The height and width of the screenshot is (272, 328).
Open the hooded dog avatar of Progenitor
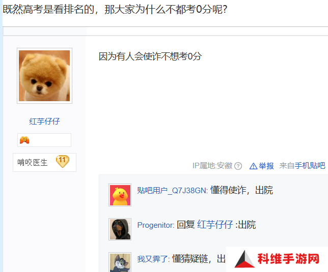tap(120, 229)
